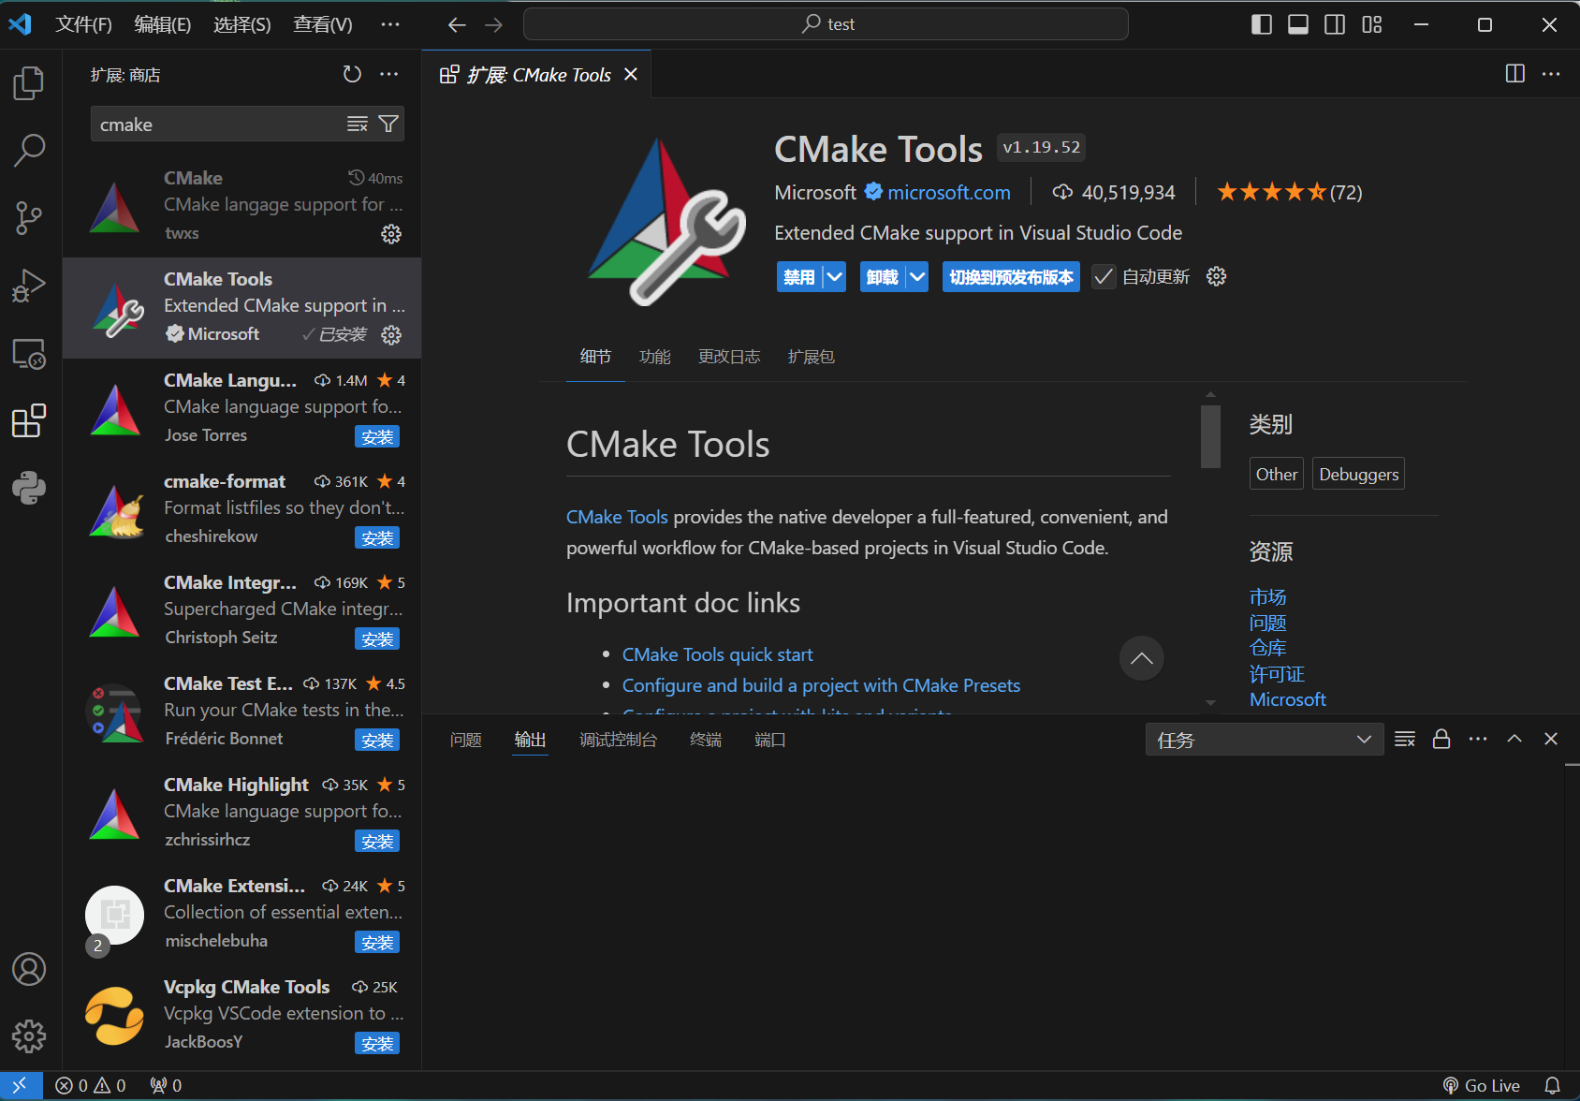Screen dimensions: 1580x1101
Task: Toggle the primary side bar layout icon
Action: tap(1262, 24)
